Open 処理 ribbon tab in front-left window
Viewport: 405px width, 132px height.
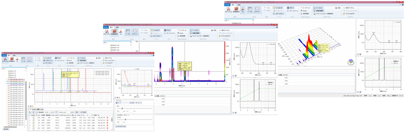pyautogui.click(x=14, y=55)
